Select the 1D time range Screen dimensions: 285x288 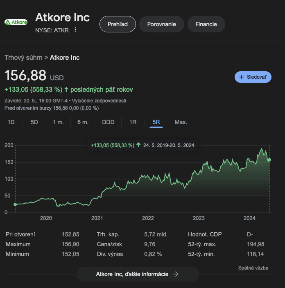tap(11, 122)
